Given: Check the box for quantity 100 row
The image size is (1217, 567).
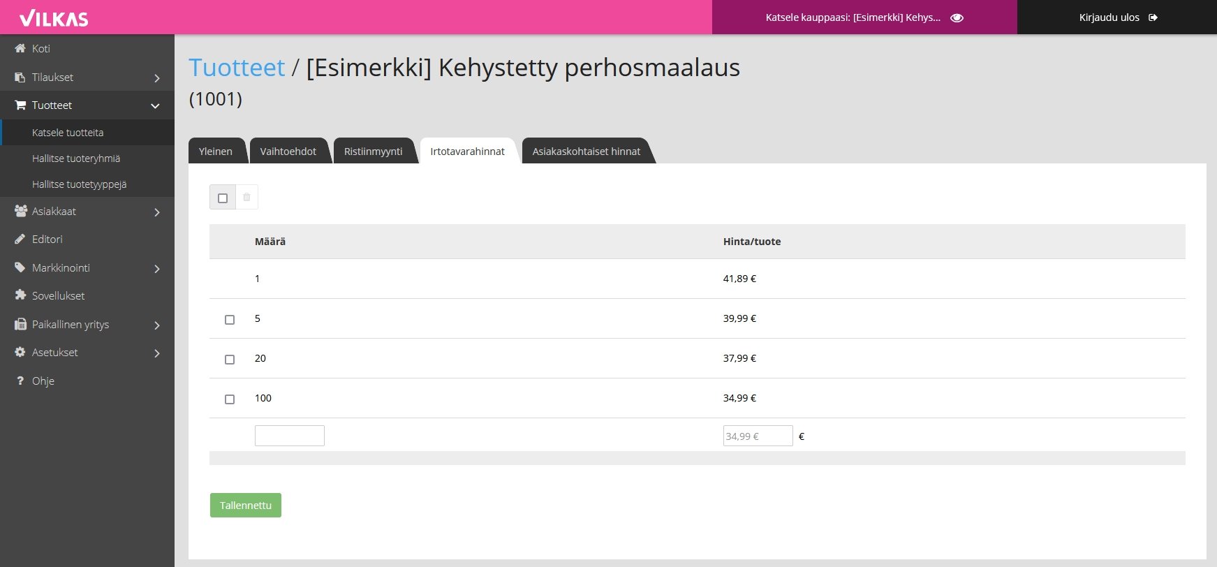Looking at the screenshot, I should 230,399.
